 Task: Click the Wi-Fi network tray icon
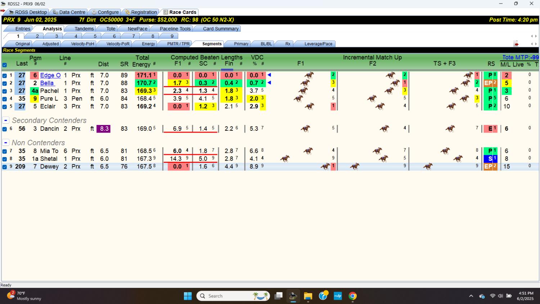tap(492, 296)
